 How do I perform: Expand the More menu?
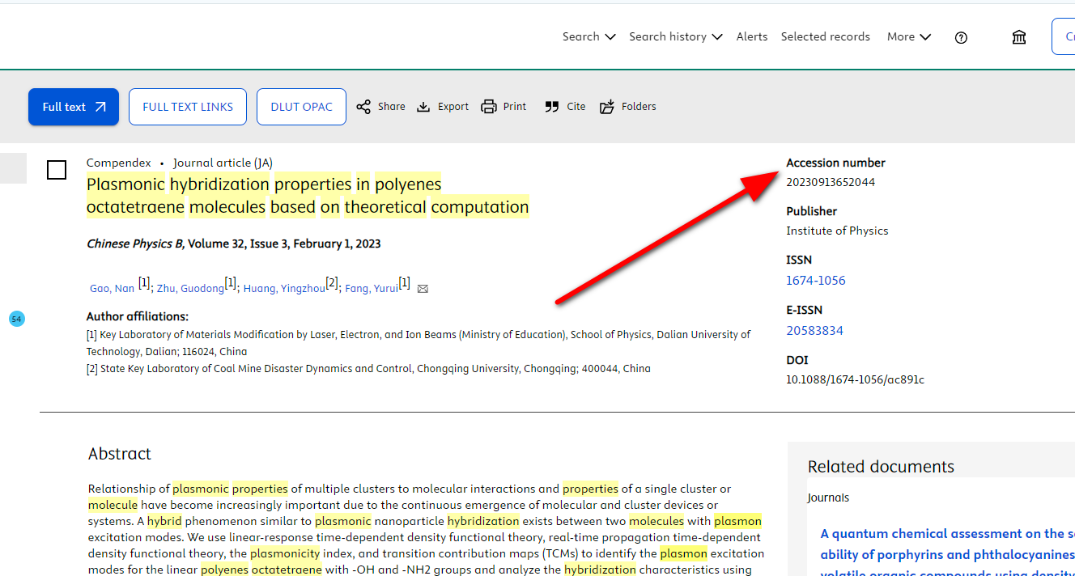click(908, 36)
